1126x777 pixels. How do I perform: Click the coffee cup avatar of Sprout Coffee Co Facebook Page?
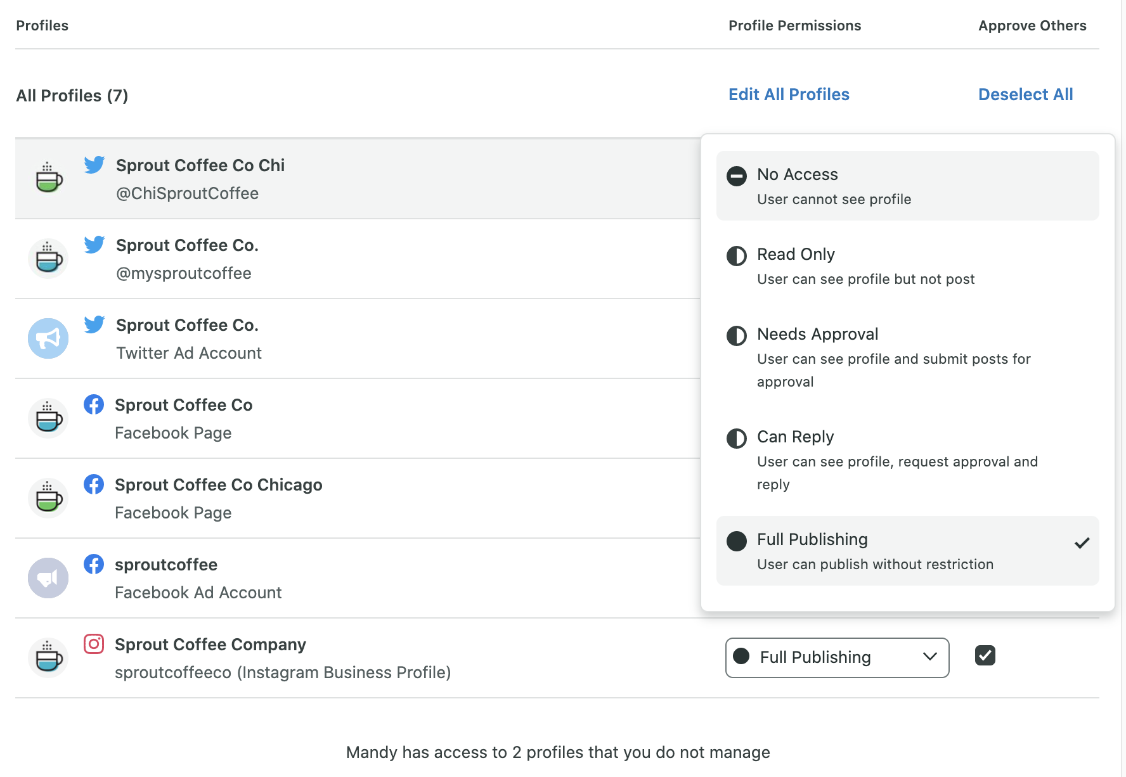pos(48,418)
